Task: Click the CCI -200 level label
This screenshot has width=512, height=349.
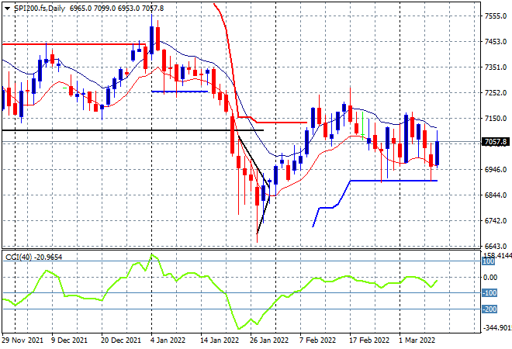Action: coord(490,309)
